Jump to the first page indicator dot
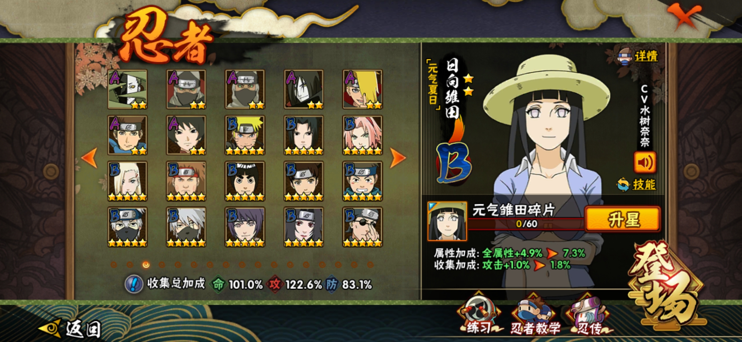 (x=114, y=264)
